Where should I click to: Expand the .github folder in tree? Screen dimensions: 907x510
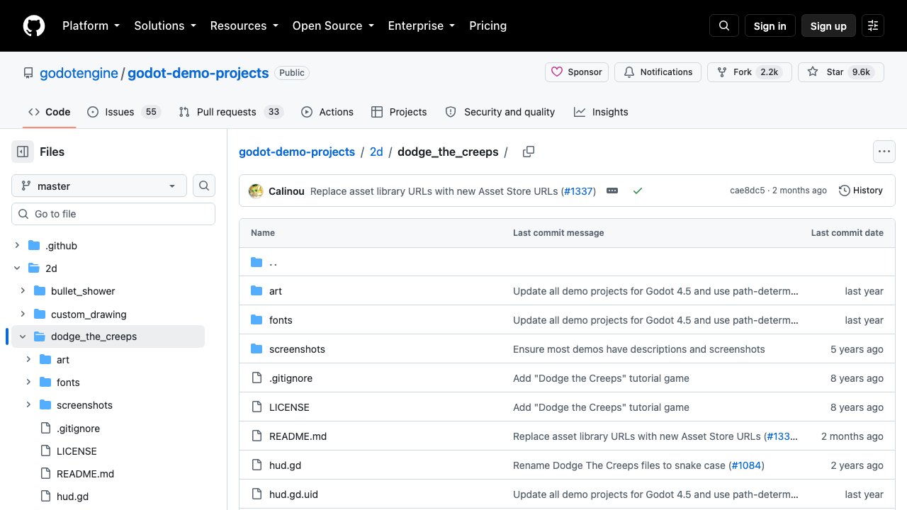pyautogui.click(x=17, y=246)
